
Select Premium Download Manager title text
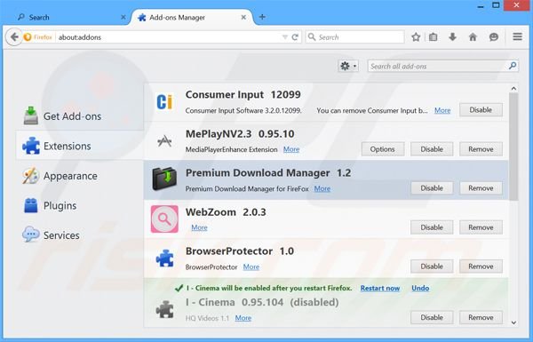258,173
